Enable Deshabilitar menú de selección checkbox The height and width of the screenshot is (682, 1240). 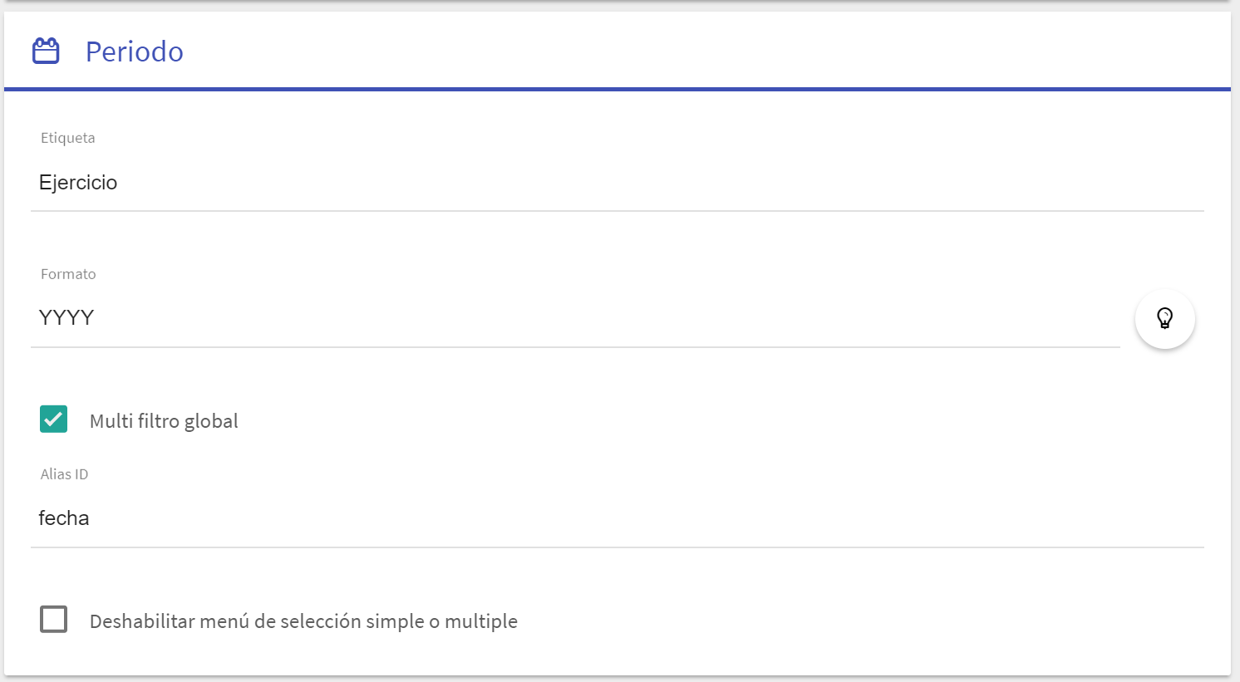coord(53,619)
